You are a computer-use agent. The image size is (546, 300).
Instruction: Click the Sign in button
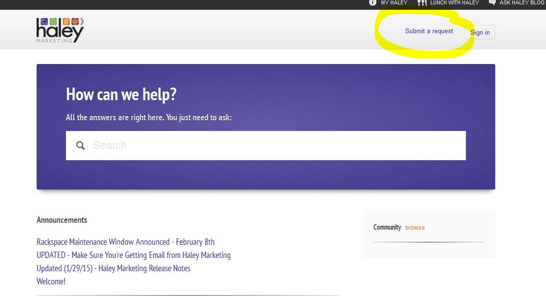click(x=480, y=32)
